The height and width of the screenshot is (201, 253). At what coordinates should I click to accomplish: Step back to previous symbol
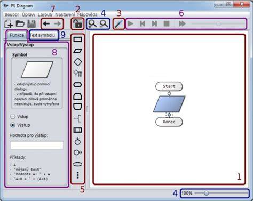tap(143, 23)
